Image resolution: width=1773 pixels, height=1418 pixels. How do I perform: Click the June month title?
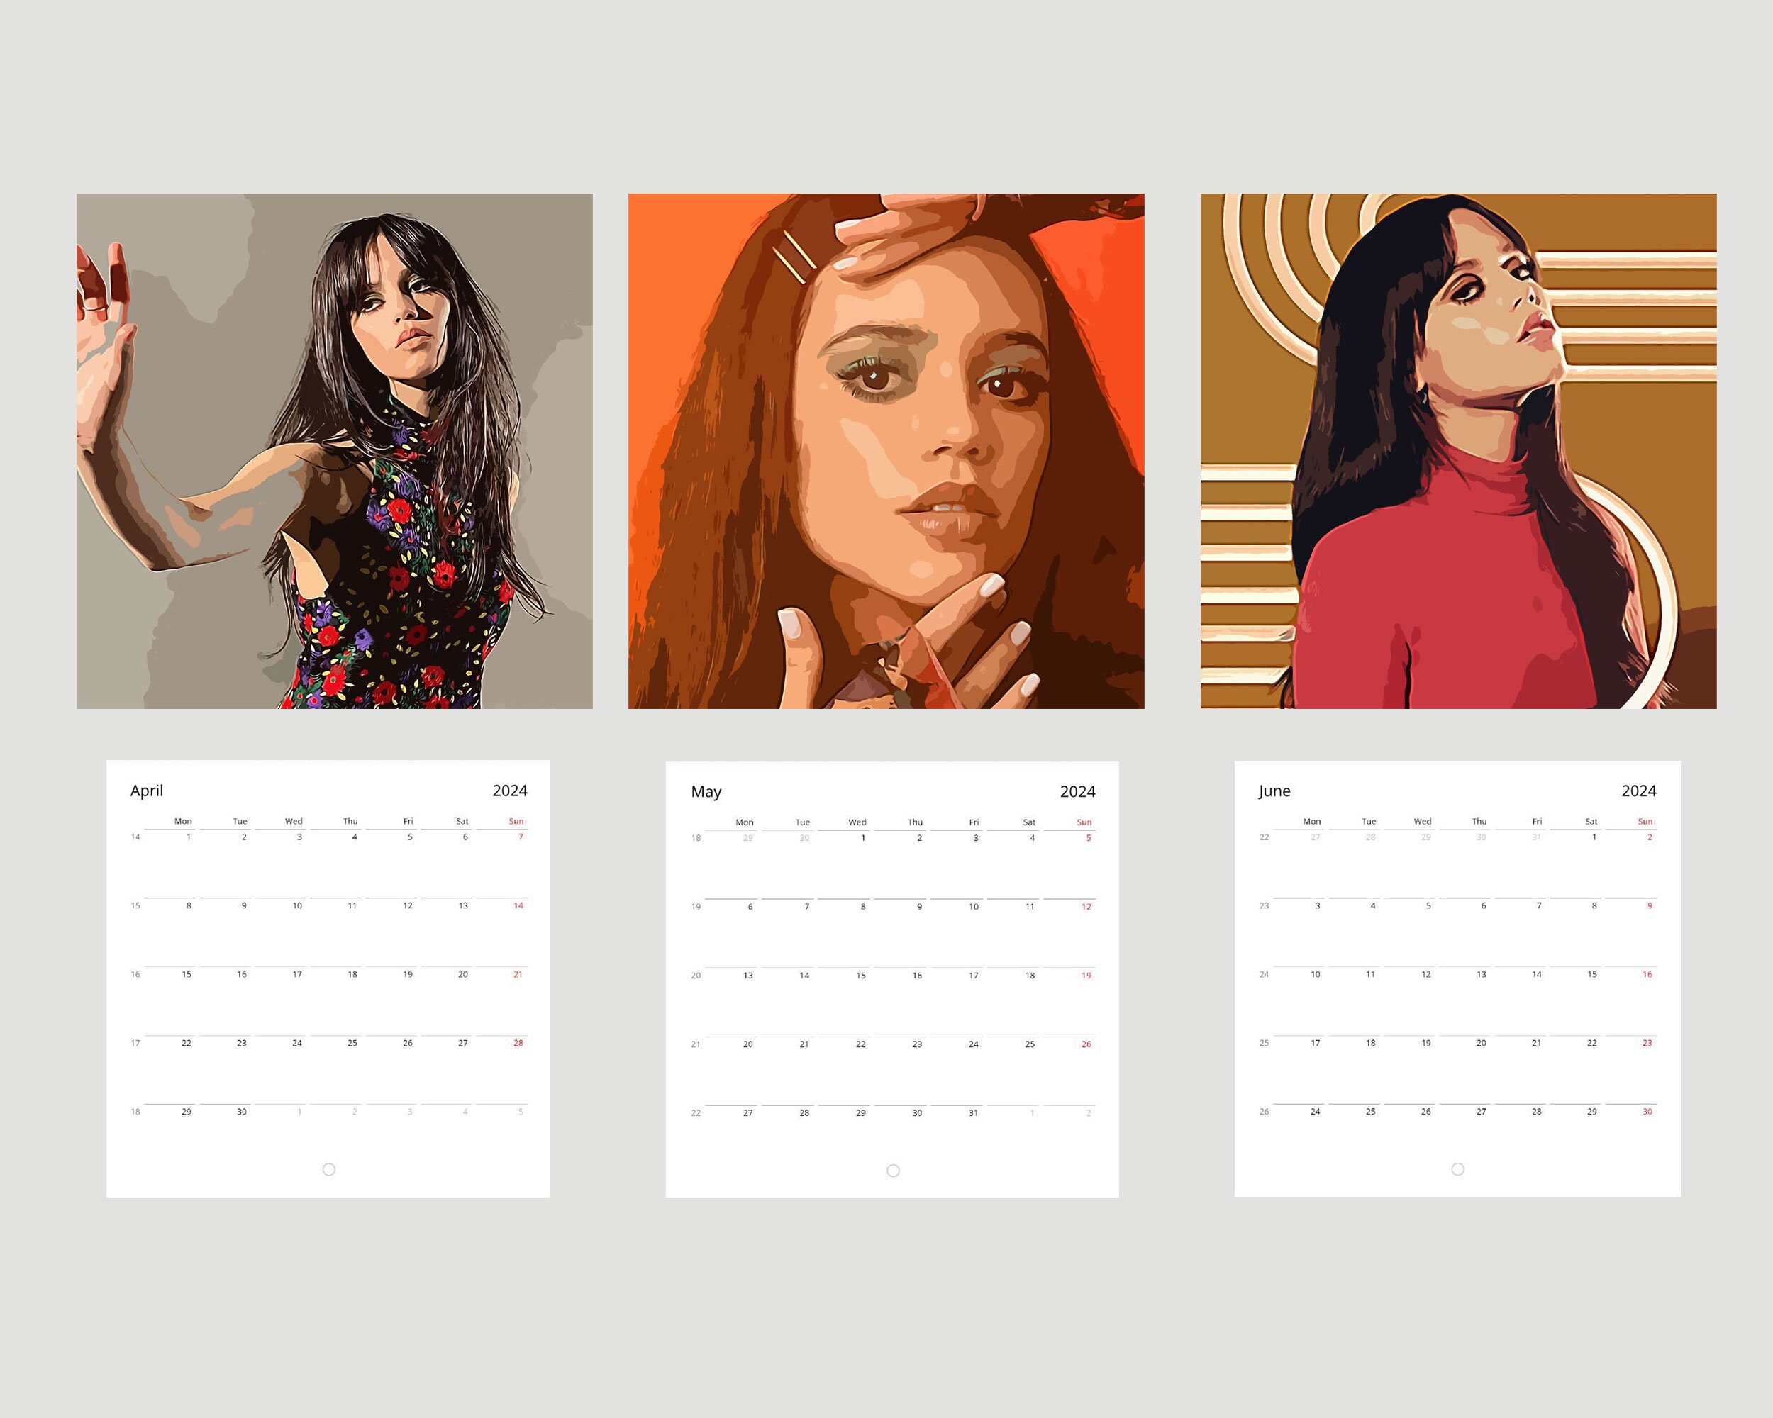click(x=1274, y=791)
